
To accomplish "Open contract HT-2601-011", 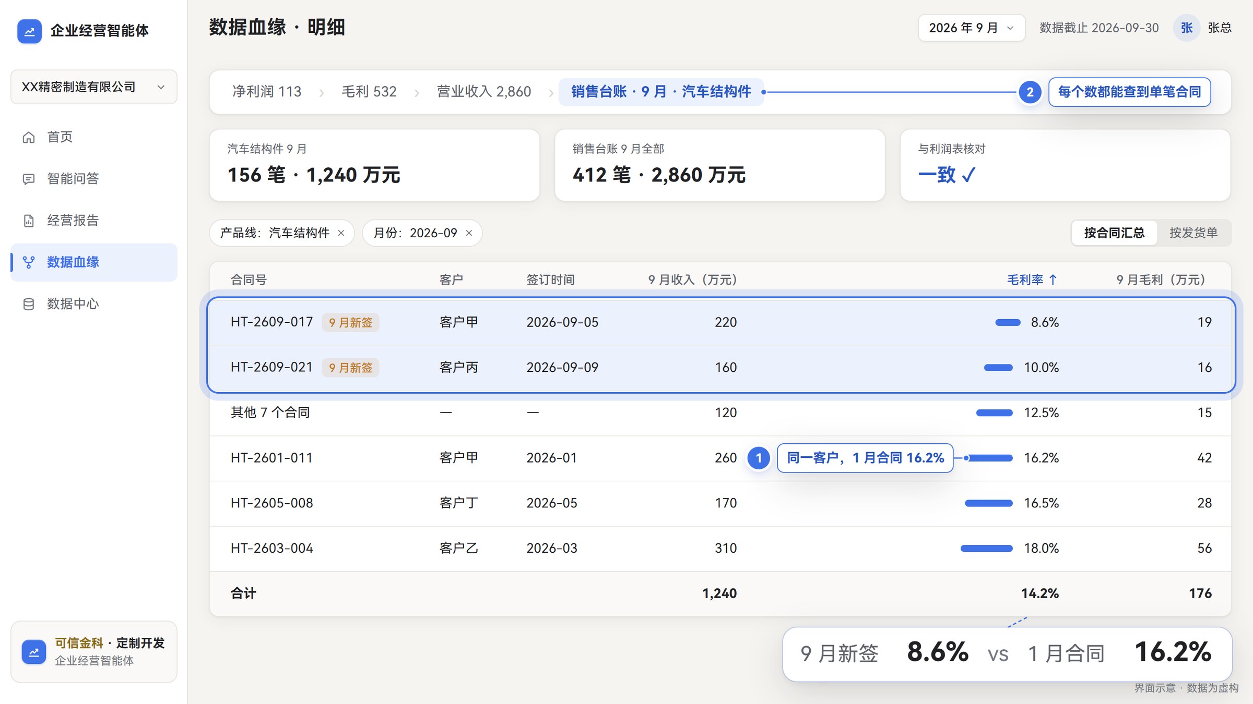I will coord(272,458).
